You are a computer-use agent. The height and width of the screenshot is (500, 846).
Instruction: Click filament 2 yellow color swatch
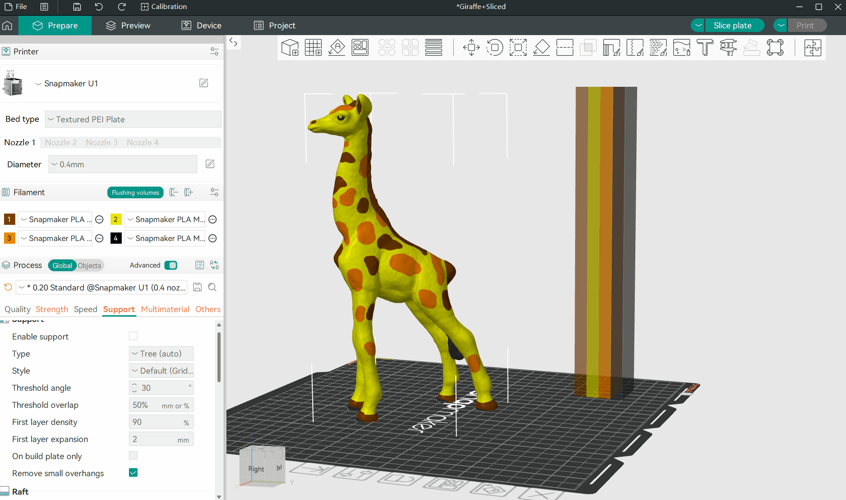tap(115, 219)
